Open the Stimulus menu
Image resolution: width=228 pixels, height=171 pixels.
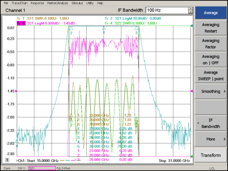[77, 3]
